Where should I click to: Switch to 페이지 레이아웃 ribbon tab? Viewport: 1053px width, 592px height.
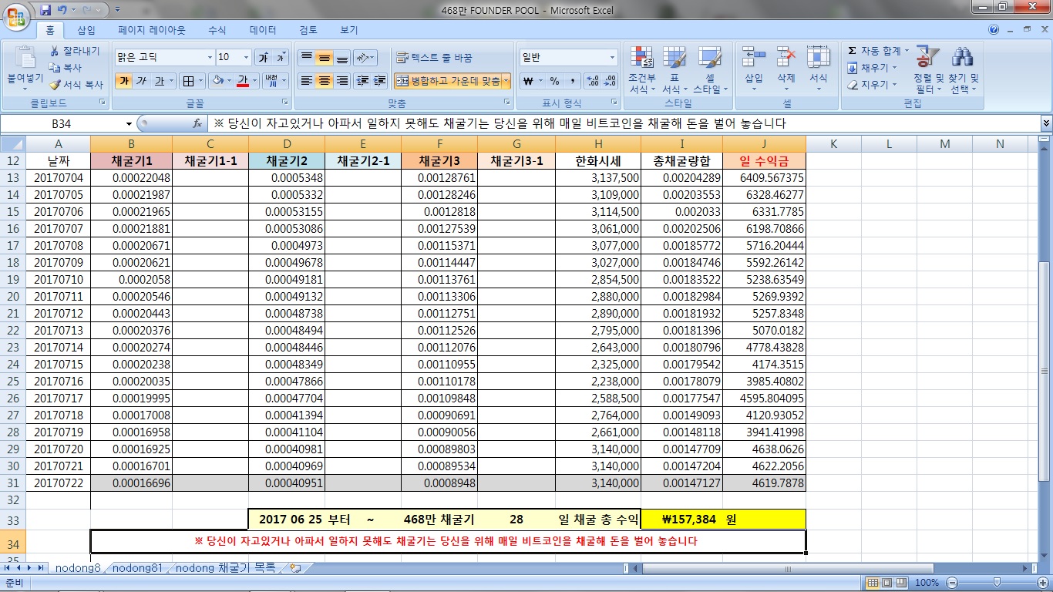click(151, 30)
